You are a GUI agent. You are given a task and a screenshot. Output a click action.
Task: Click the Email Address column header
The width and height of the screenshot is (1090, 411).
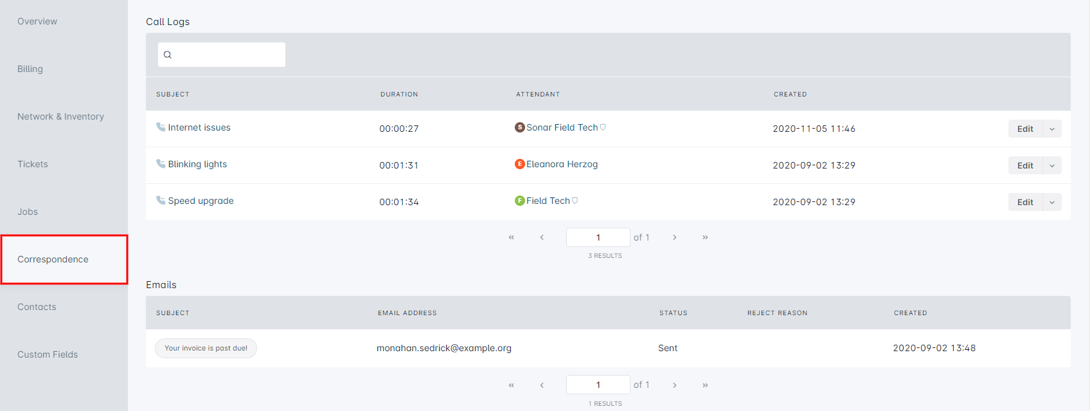point(407,313)
